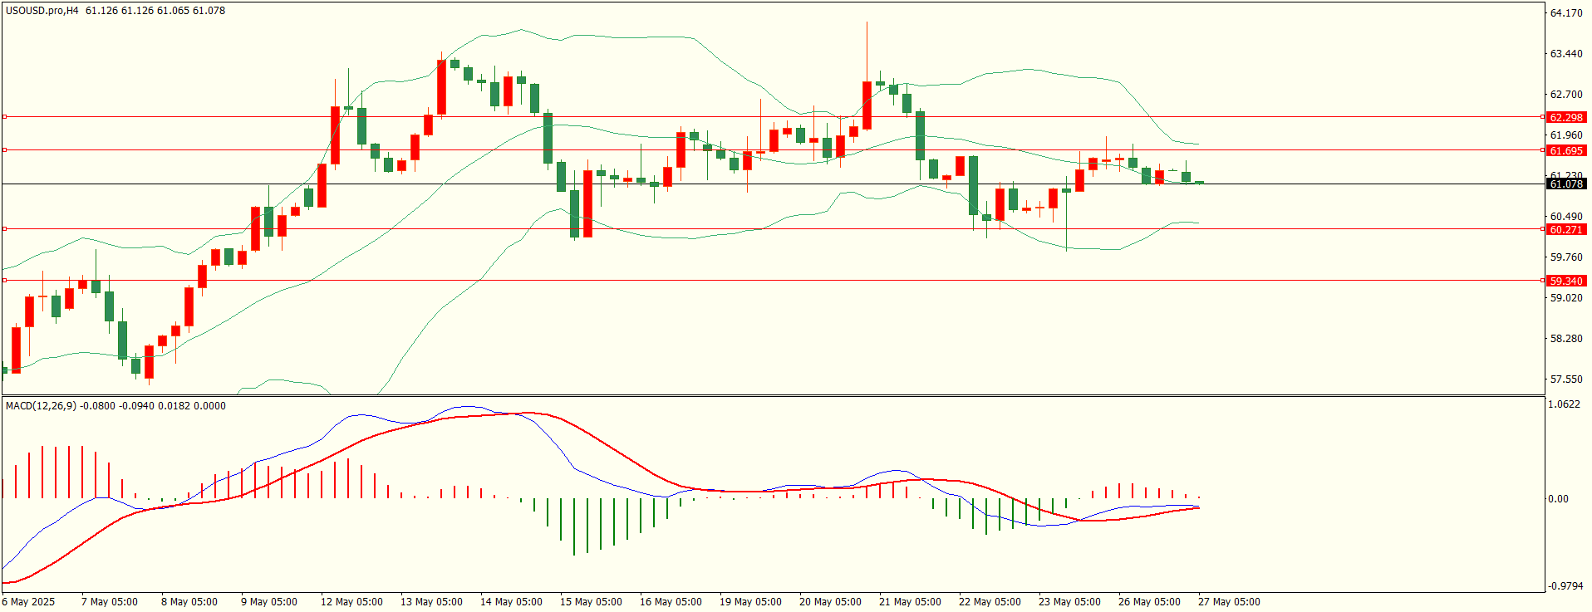Click the -0.9794 MACD scale minimum value
Viewport: 1592px width, 612px height.
[1564, 586]
